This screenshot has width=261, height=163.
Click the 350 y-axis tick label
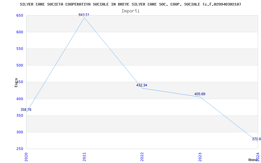[20, 116]
